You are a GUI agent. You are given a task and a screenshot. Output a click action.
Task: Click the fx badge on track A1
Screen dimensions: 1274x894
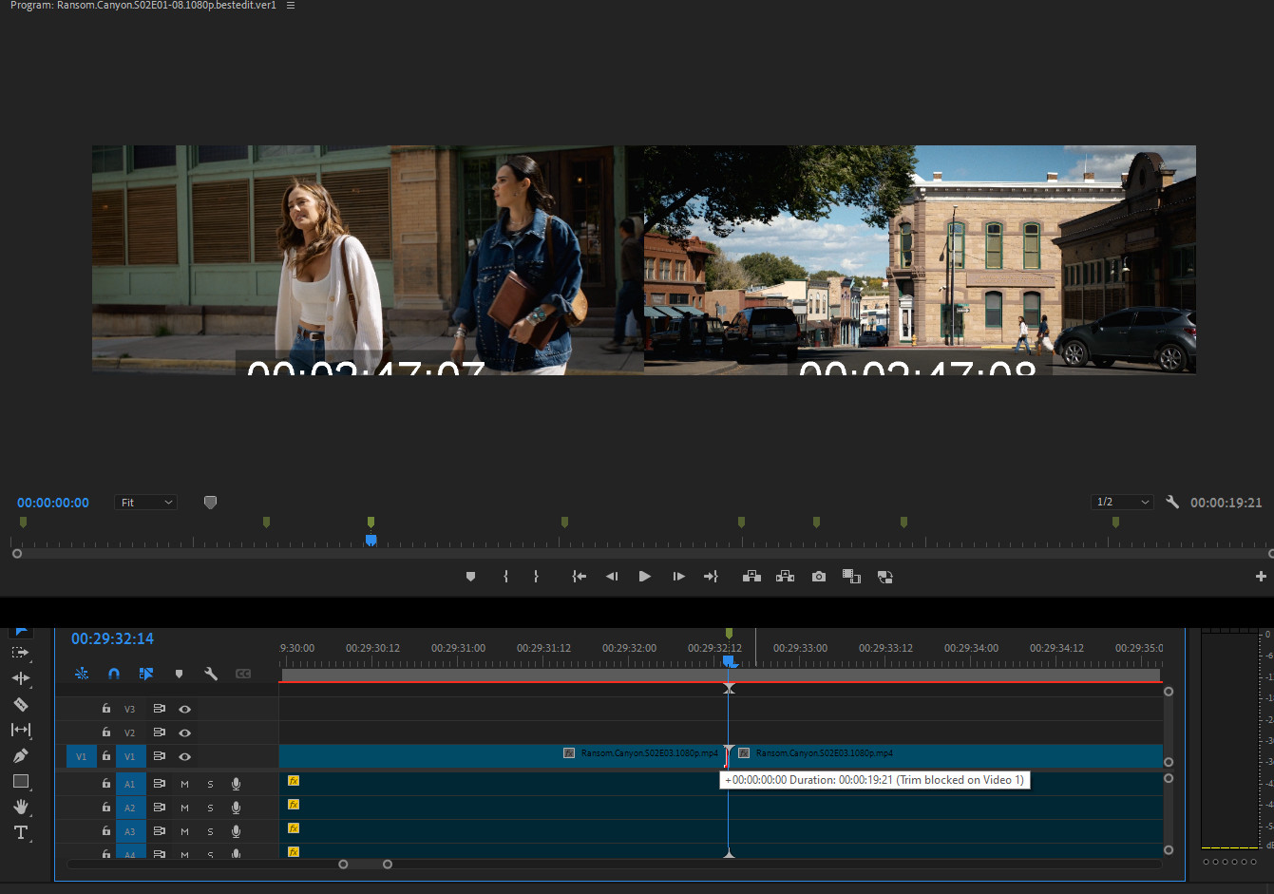294,781
